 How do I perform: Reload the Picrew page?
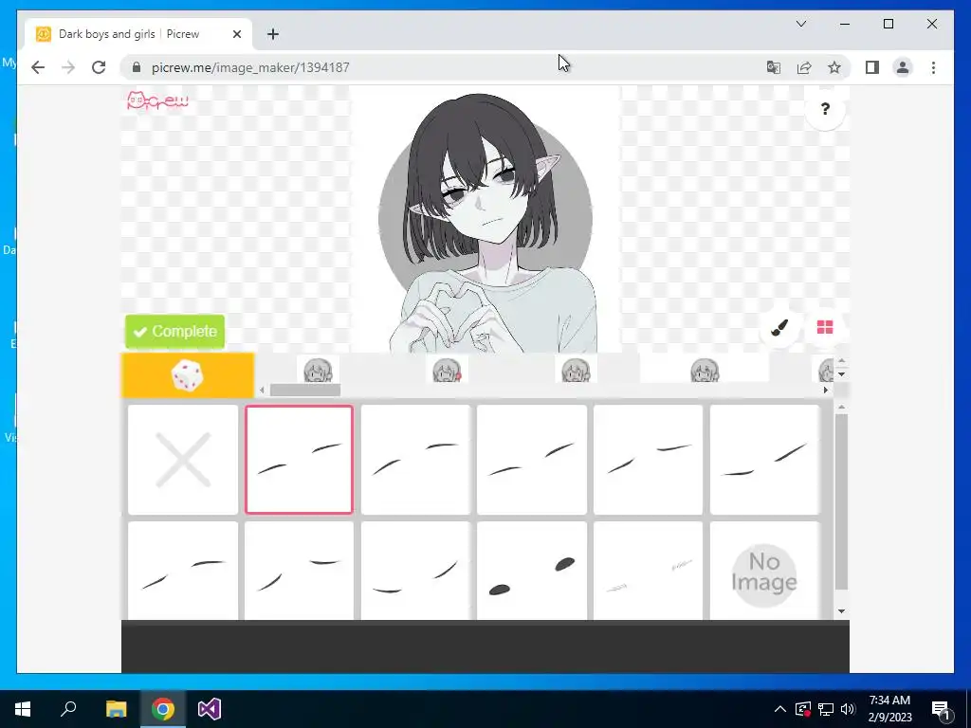(x=99, y=67)
